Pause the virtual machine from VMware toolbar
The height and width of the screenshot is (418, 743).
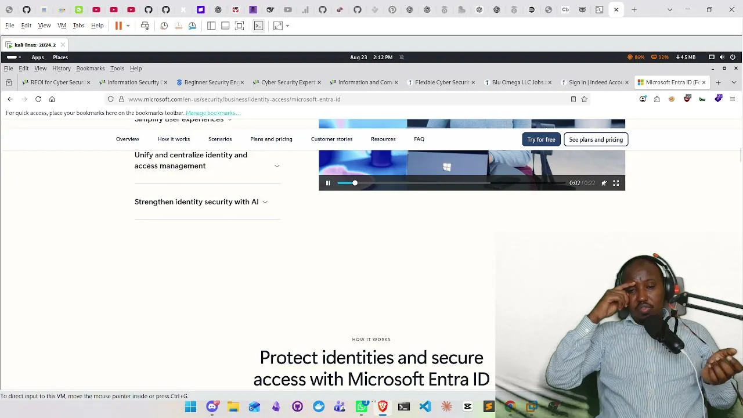click(x=118, y=26)
